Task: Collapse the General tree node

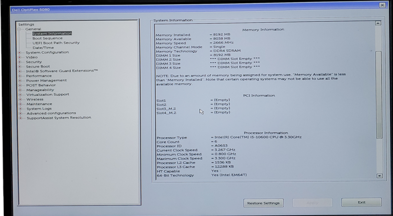Action: pyautogui.click(x=19, y=29)
